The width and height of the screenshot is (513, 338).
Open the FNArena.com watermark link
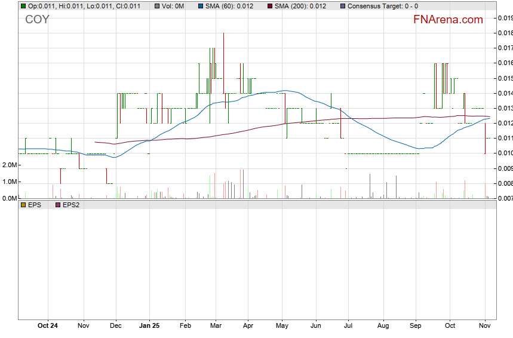448,20
